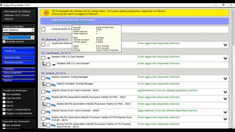Expand first Realtek USB Card Reader row chevron

pos(225,58)
